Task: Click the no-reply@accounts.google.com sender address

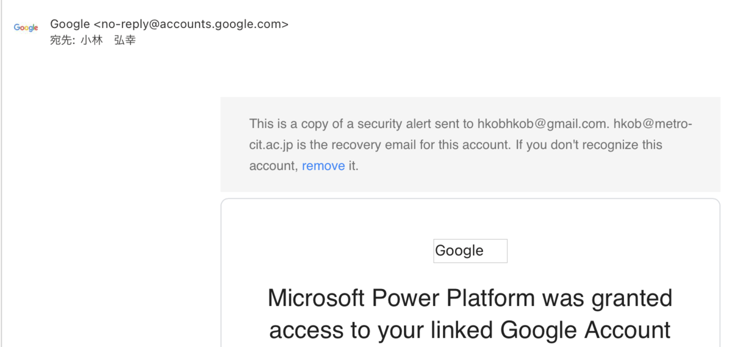Action: point(191,24)
